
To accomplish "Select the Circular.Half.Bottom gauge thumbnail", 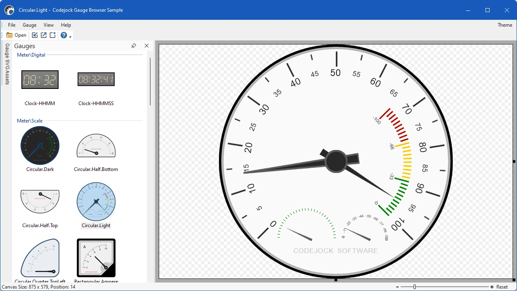I will [x=96, y=145].
